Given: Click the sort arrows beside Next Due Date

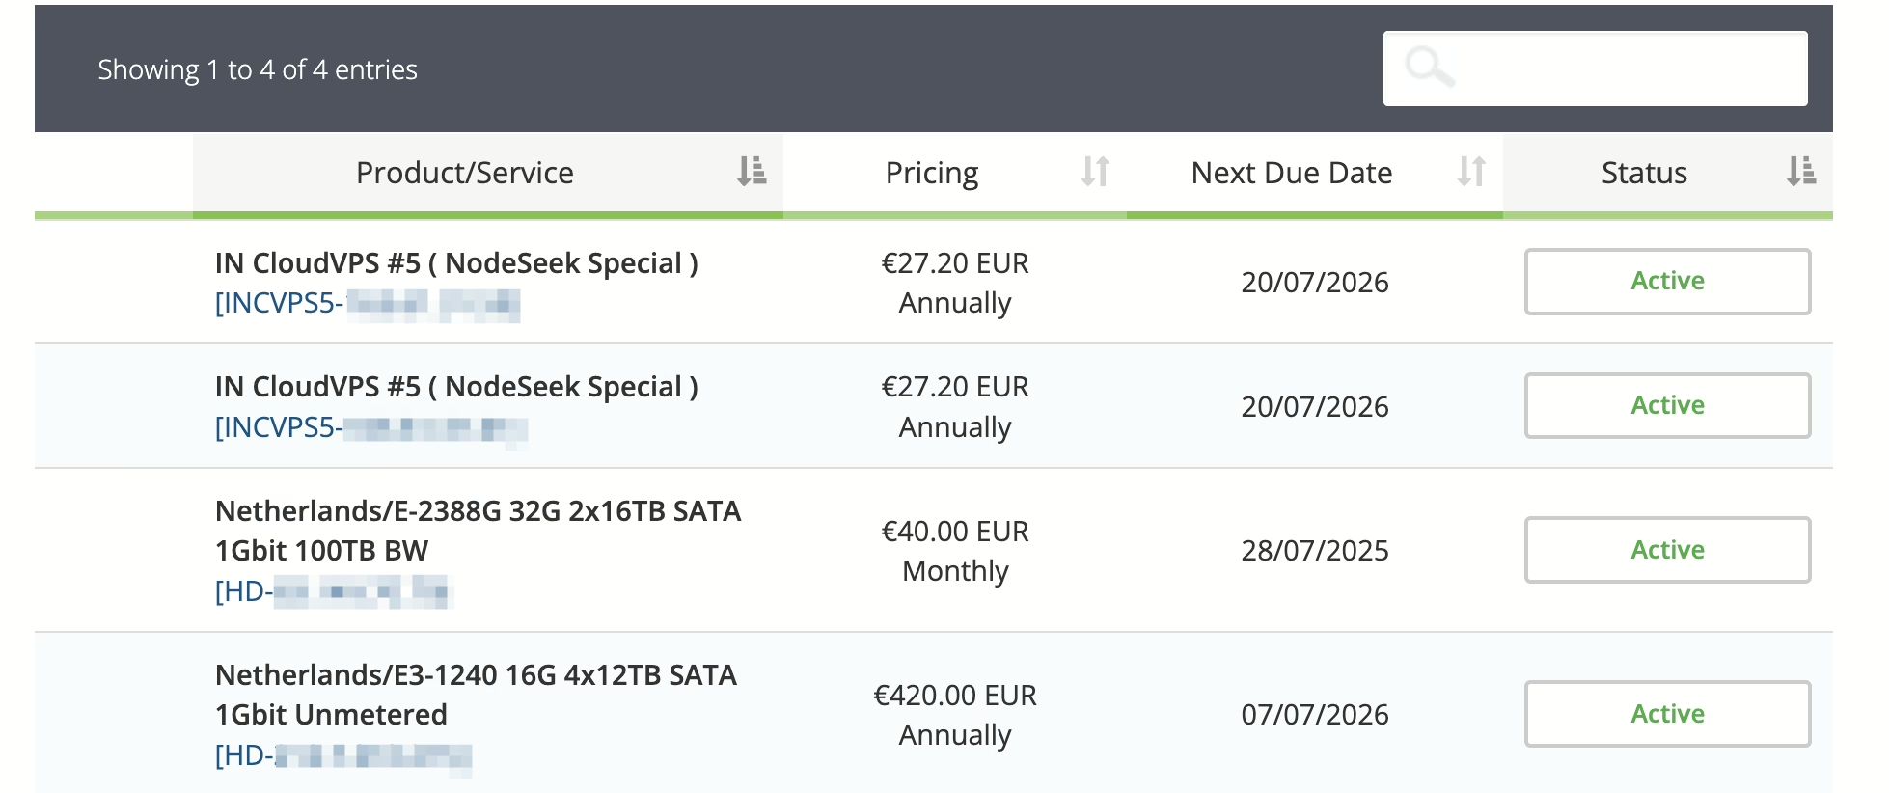Looking at the screenshot, I should [x=1471, y=172].
